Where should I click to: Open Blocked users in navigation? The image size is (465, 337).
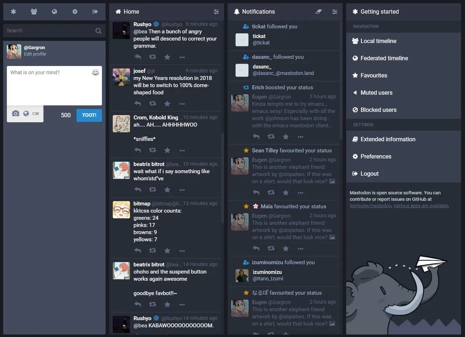pos(403,110)
